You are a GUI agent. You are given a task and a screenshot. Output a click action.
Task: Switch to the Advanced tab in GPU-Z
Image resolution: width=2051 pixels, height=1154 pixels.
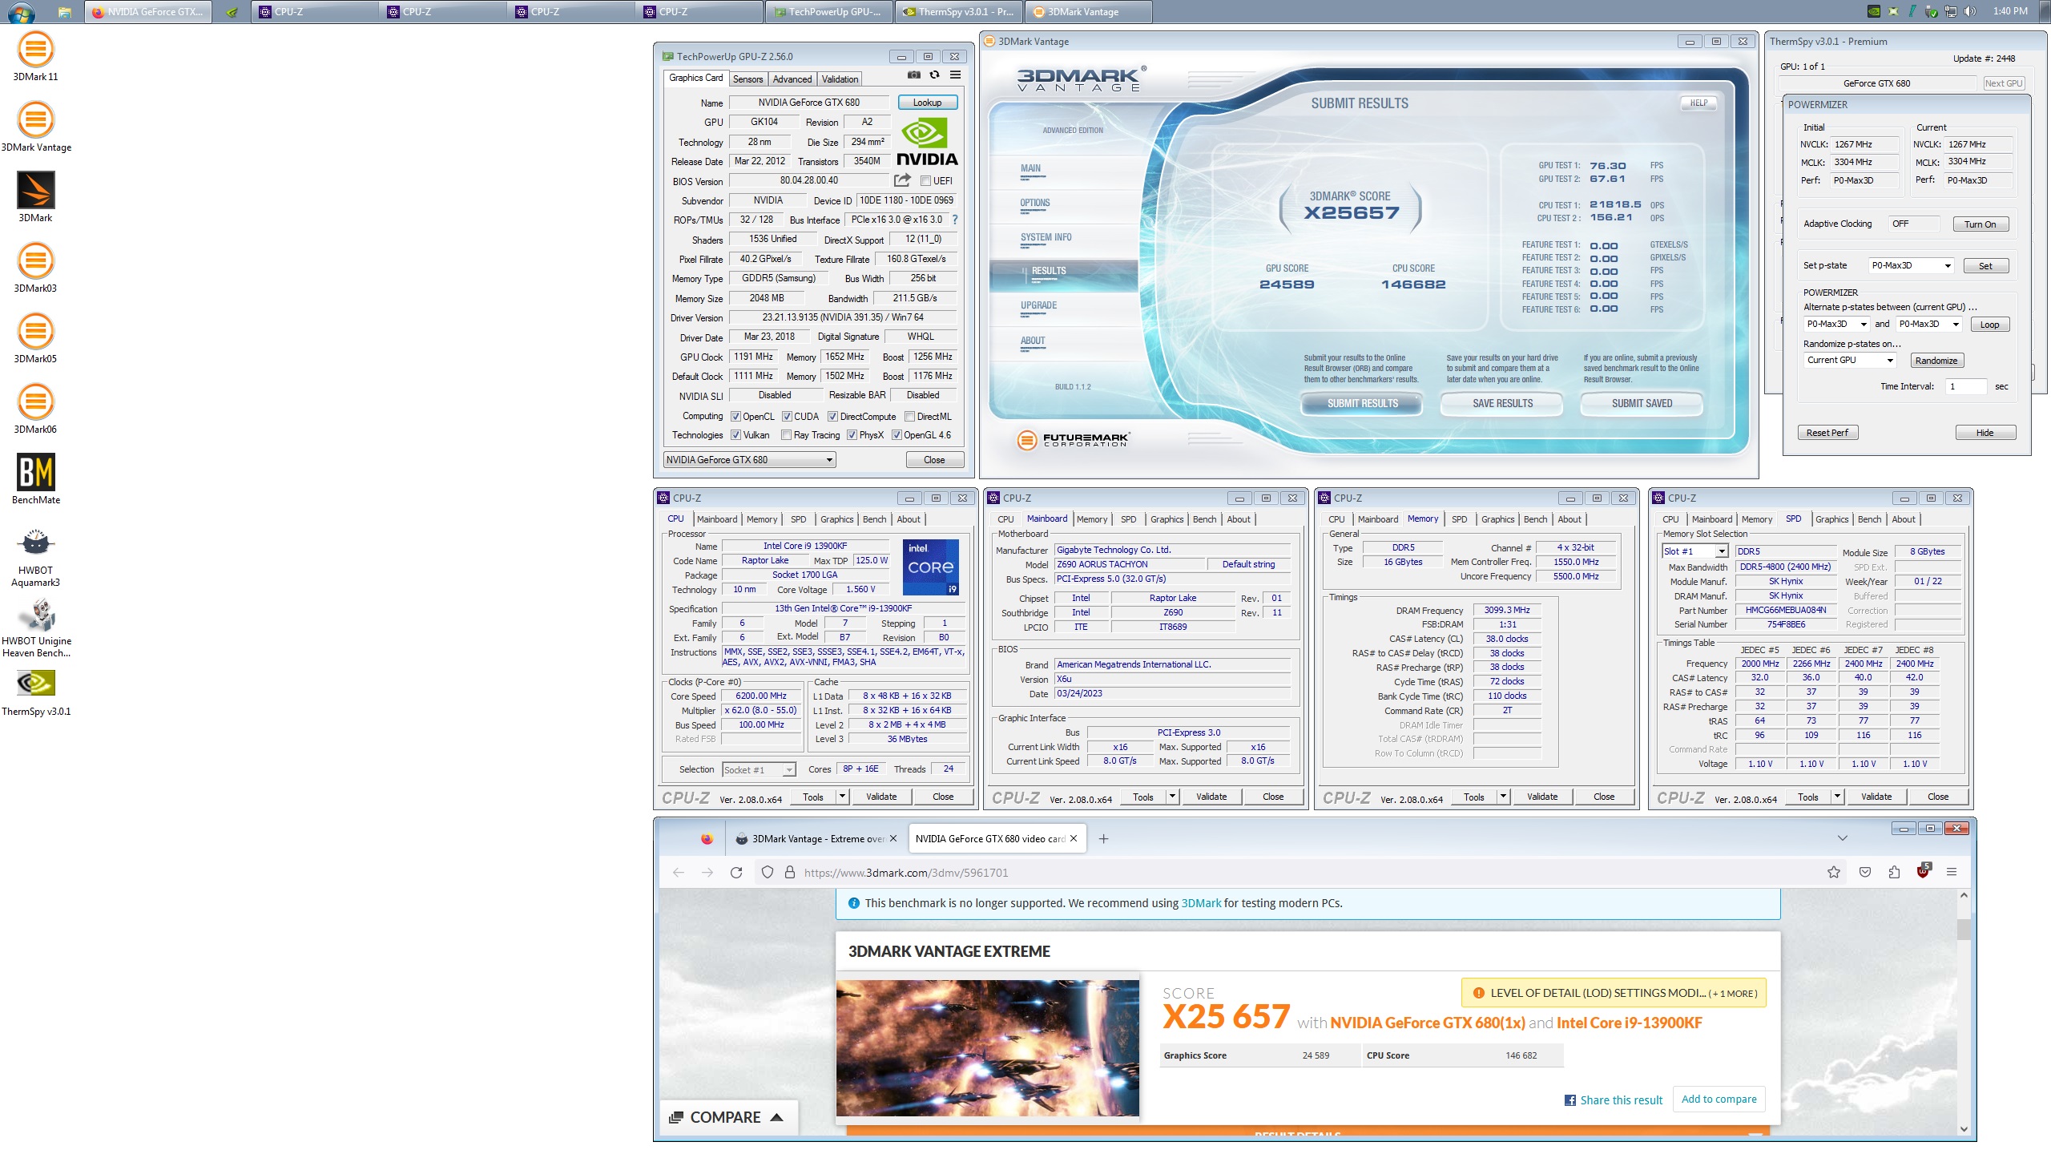click(792, 79)
